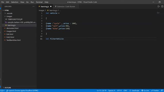Open Text&entities.html file

(14, 40)
